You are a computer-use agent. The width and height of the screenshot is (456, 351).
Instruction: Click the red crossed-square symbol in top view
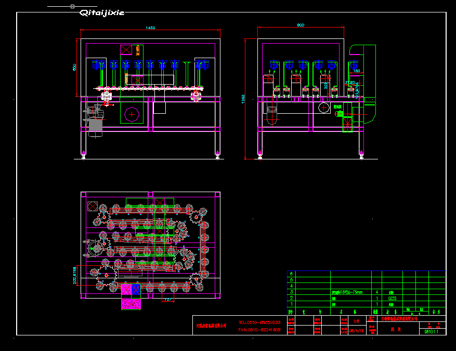pos(93,206)
